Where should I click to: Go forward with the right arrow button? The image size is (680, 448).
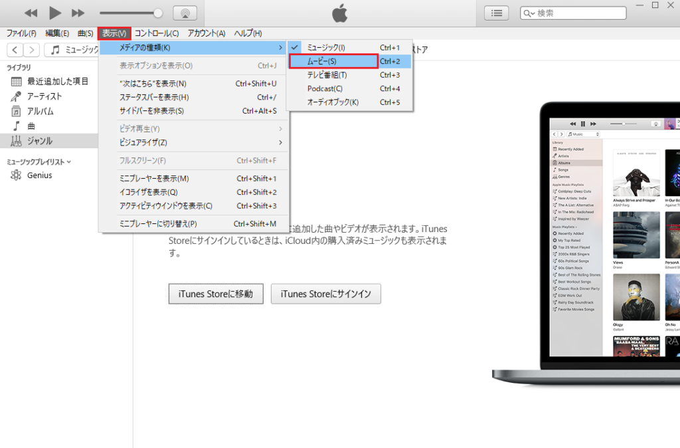pyautogui.click(x=31, y=50)
